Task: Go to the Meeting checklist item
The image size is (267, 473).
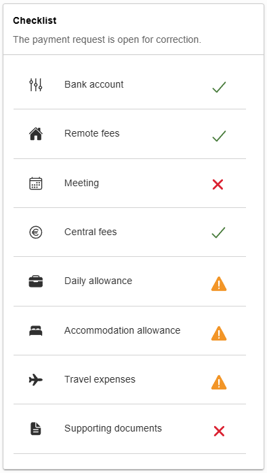Action: 129,183
